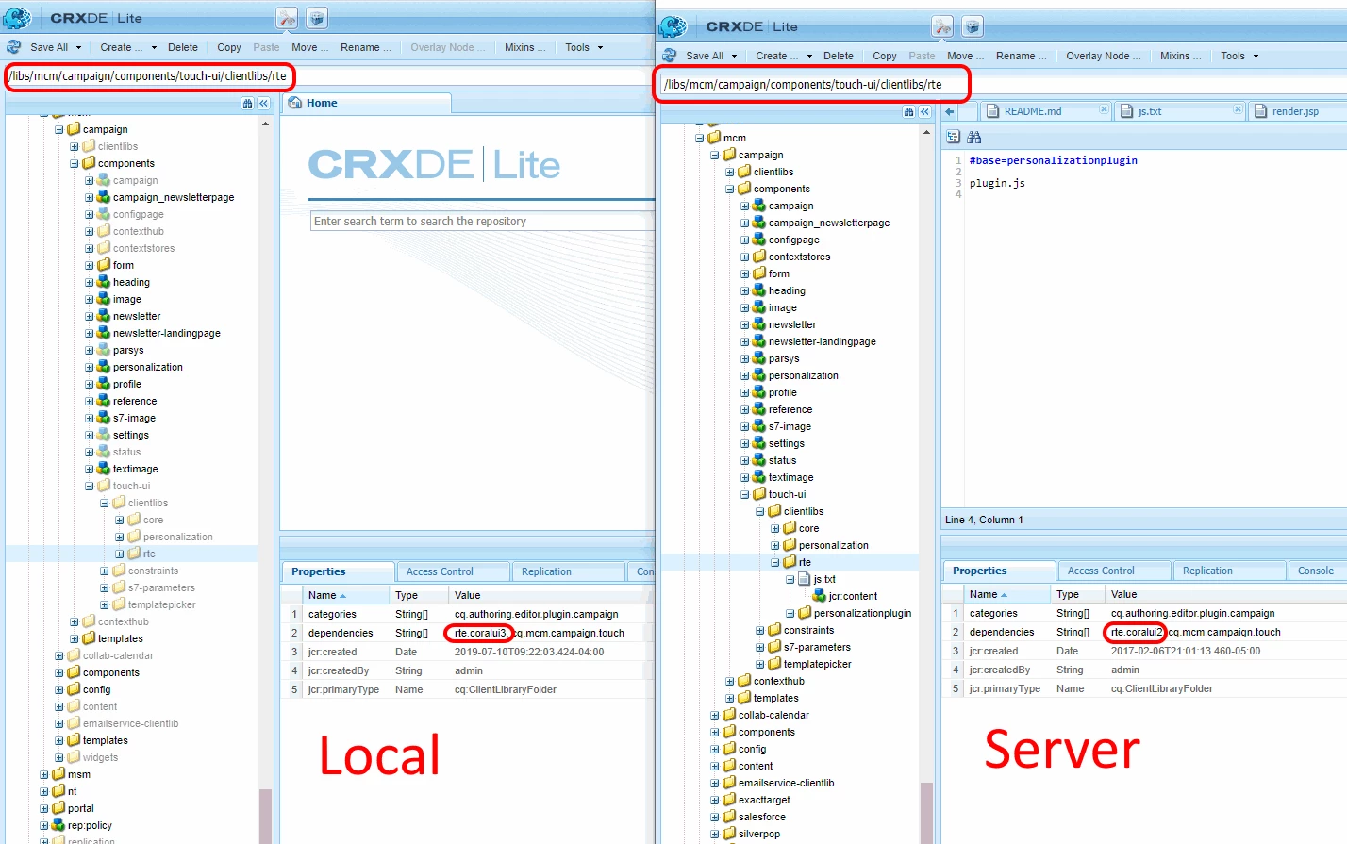This screenshot has height=844, width=1347.
Task: Click the left arrow tab scroller in Server editor
Action: tap(951, 111)
